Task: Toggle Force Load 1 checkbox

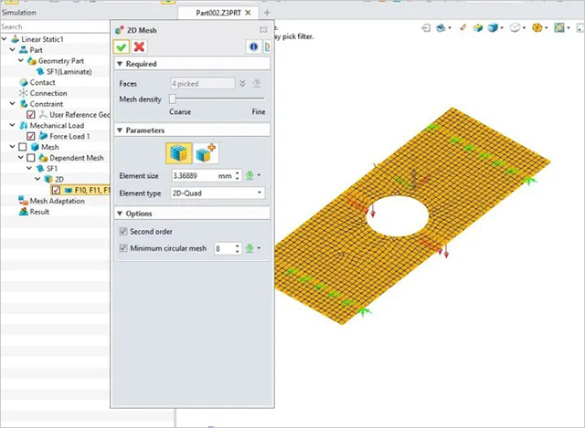Action: click(31, 136)
